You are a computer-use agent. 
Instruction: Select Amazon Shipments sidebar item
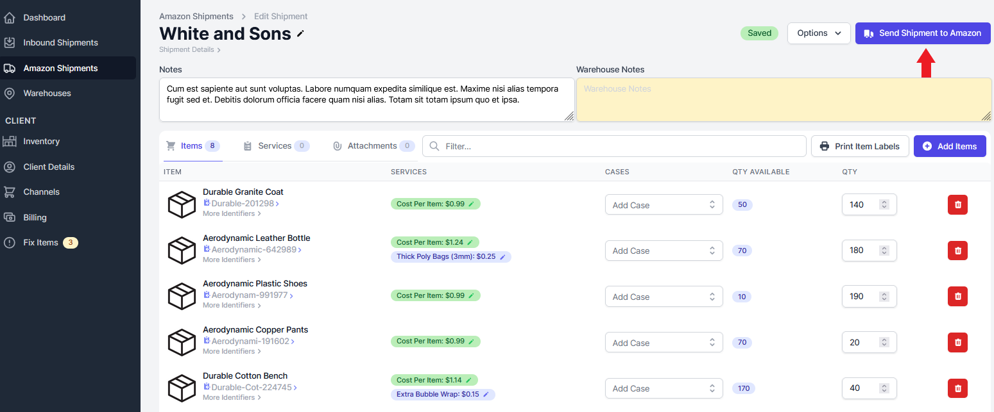click(x=68, y=68)
